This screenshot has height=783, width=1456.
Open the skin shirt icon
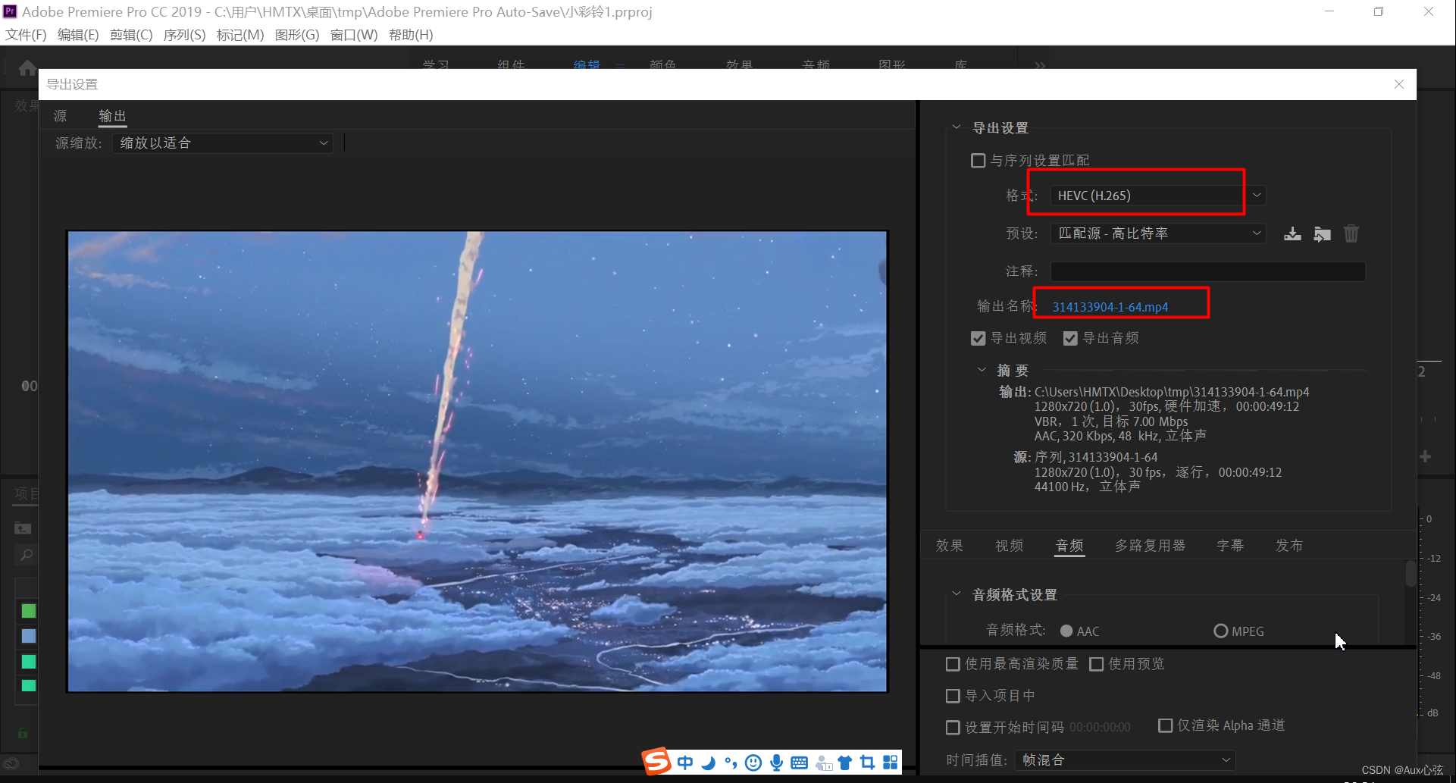(845, 763)
